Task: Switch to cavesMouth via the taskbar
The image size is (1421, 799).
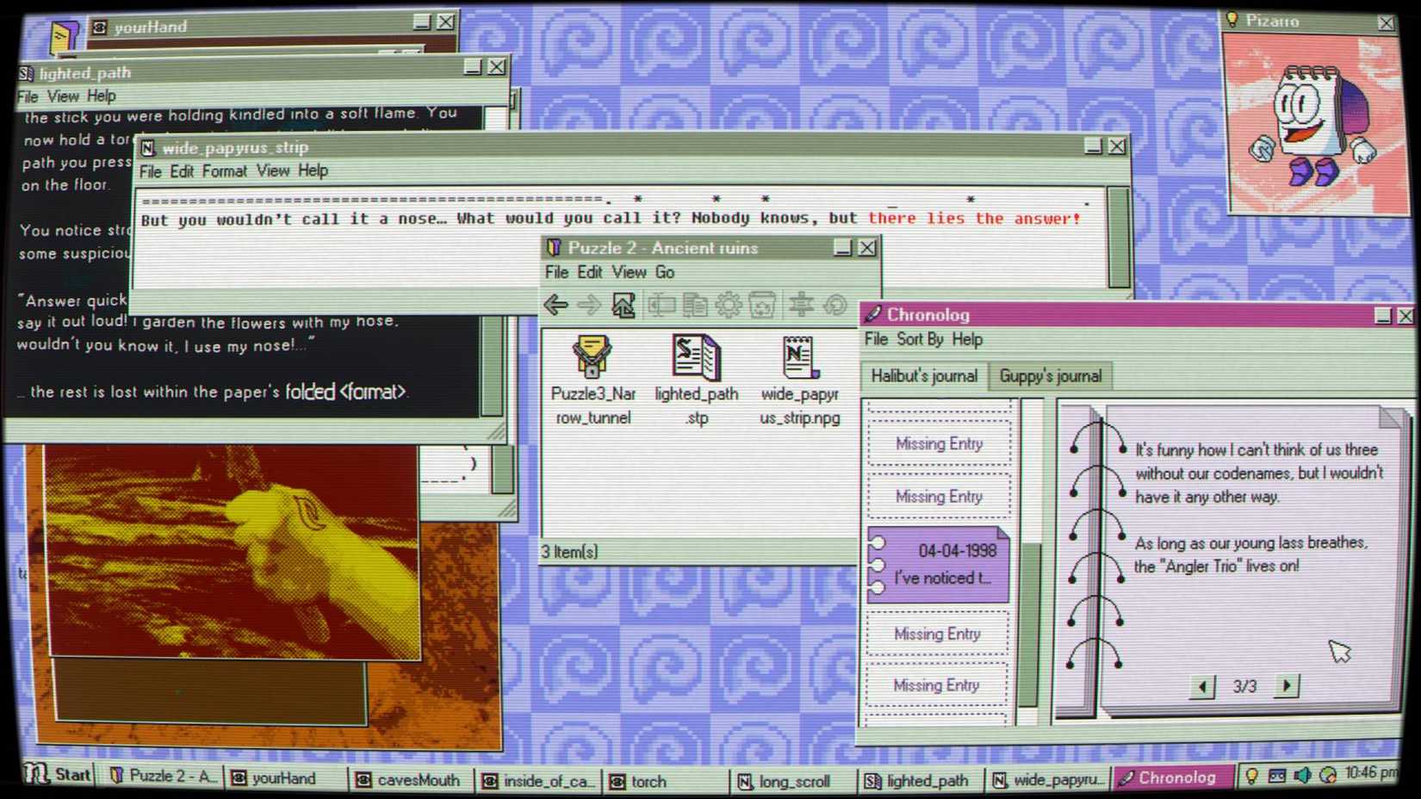Action: pos(412,780)
